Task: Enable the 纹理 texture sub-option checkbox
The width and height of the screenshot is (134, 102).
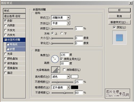Action: point(8,49)
